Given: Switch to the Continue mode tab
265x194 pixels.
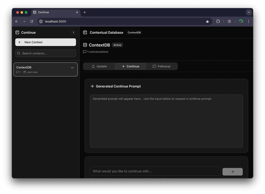Looking at the screenshot, I should tap(130, 66).
